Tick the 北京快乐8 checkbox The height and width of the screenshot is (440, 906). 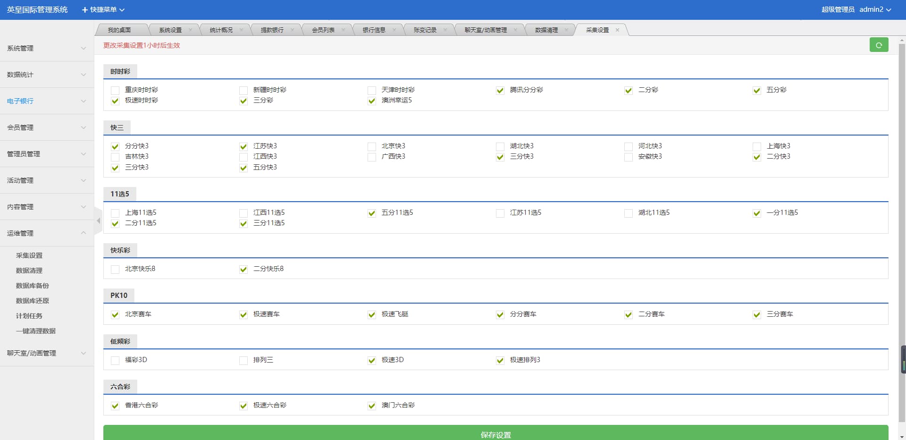pyautogui.click(x=115, y=269)
